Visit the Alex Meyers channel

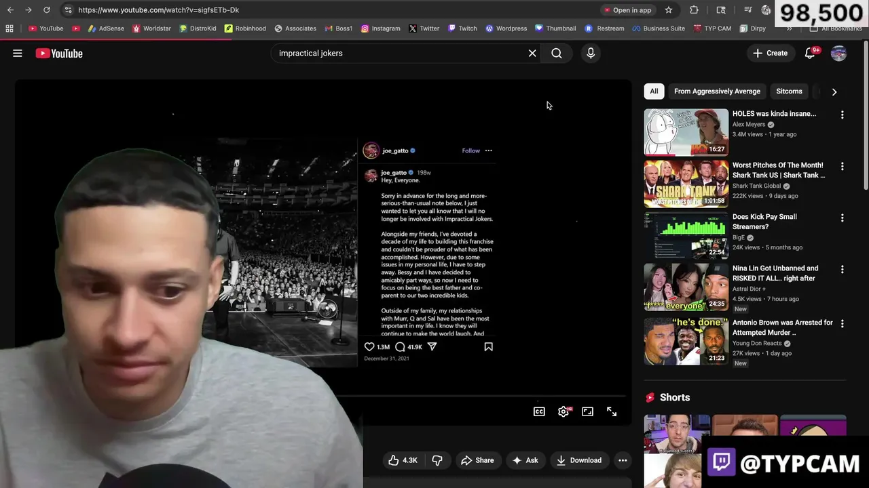pos(749,125)
